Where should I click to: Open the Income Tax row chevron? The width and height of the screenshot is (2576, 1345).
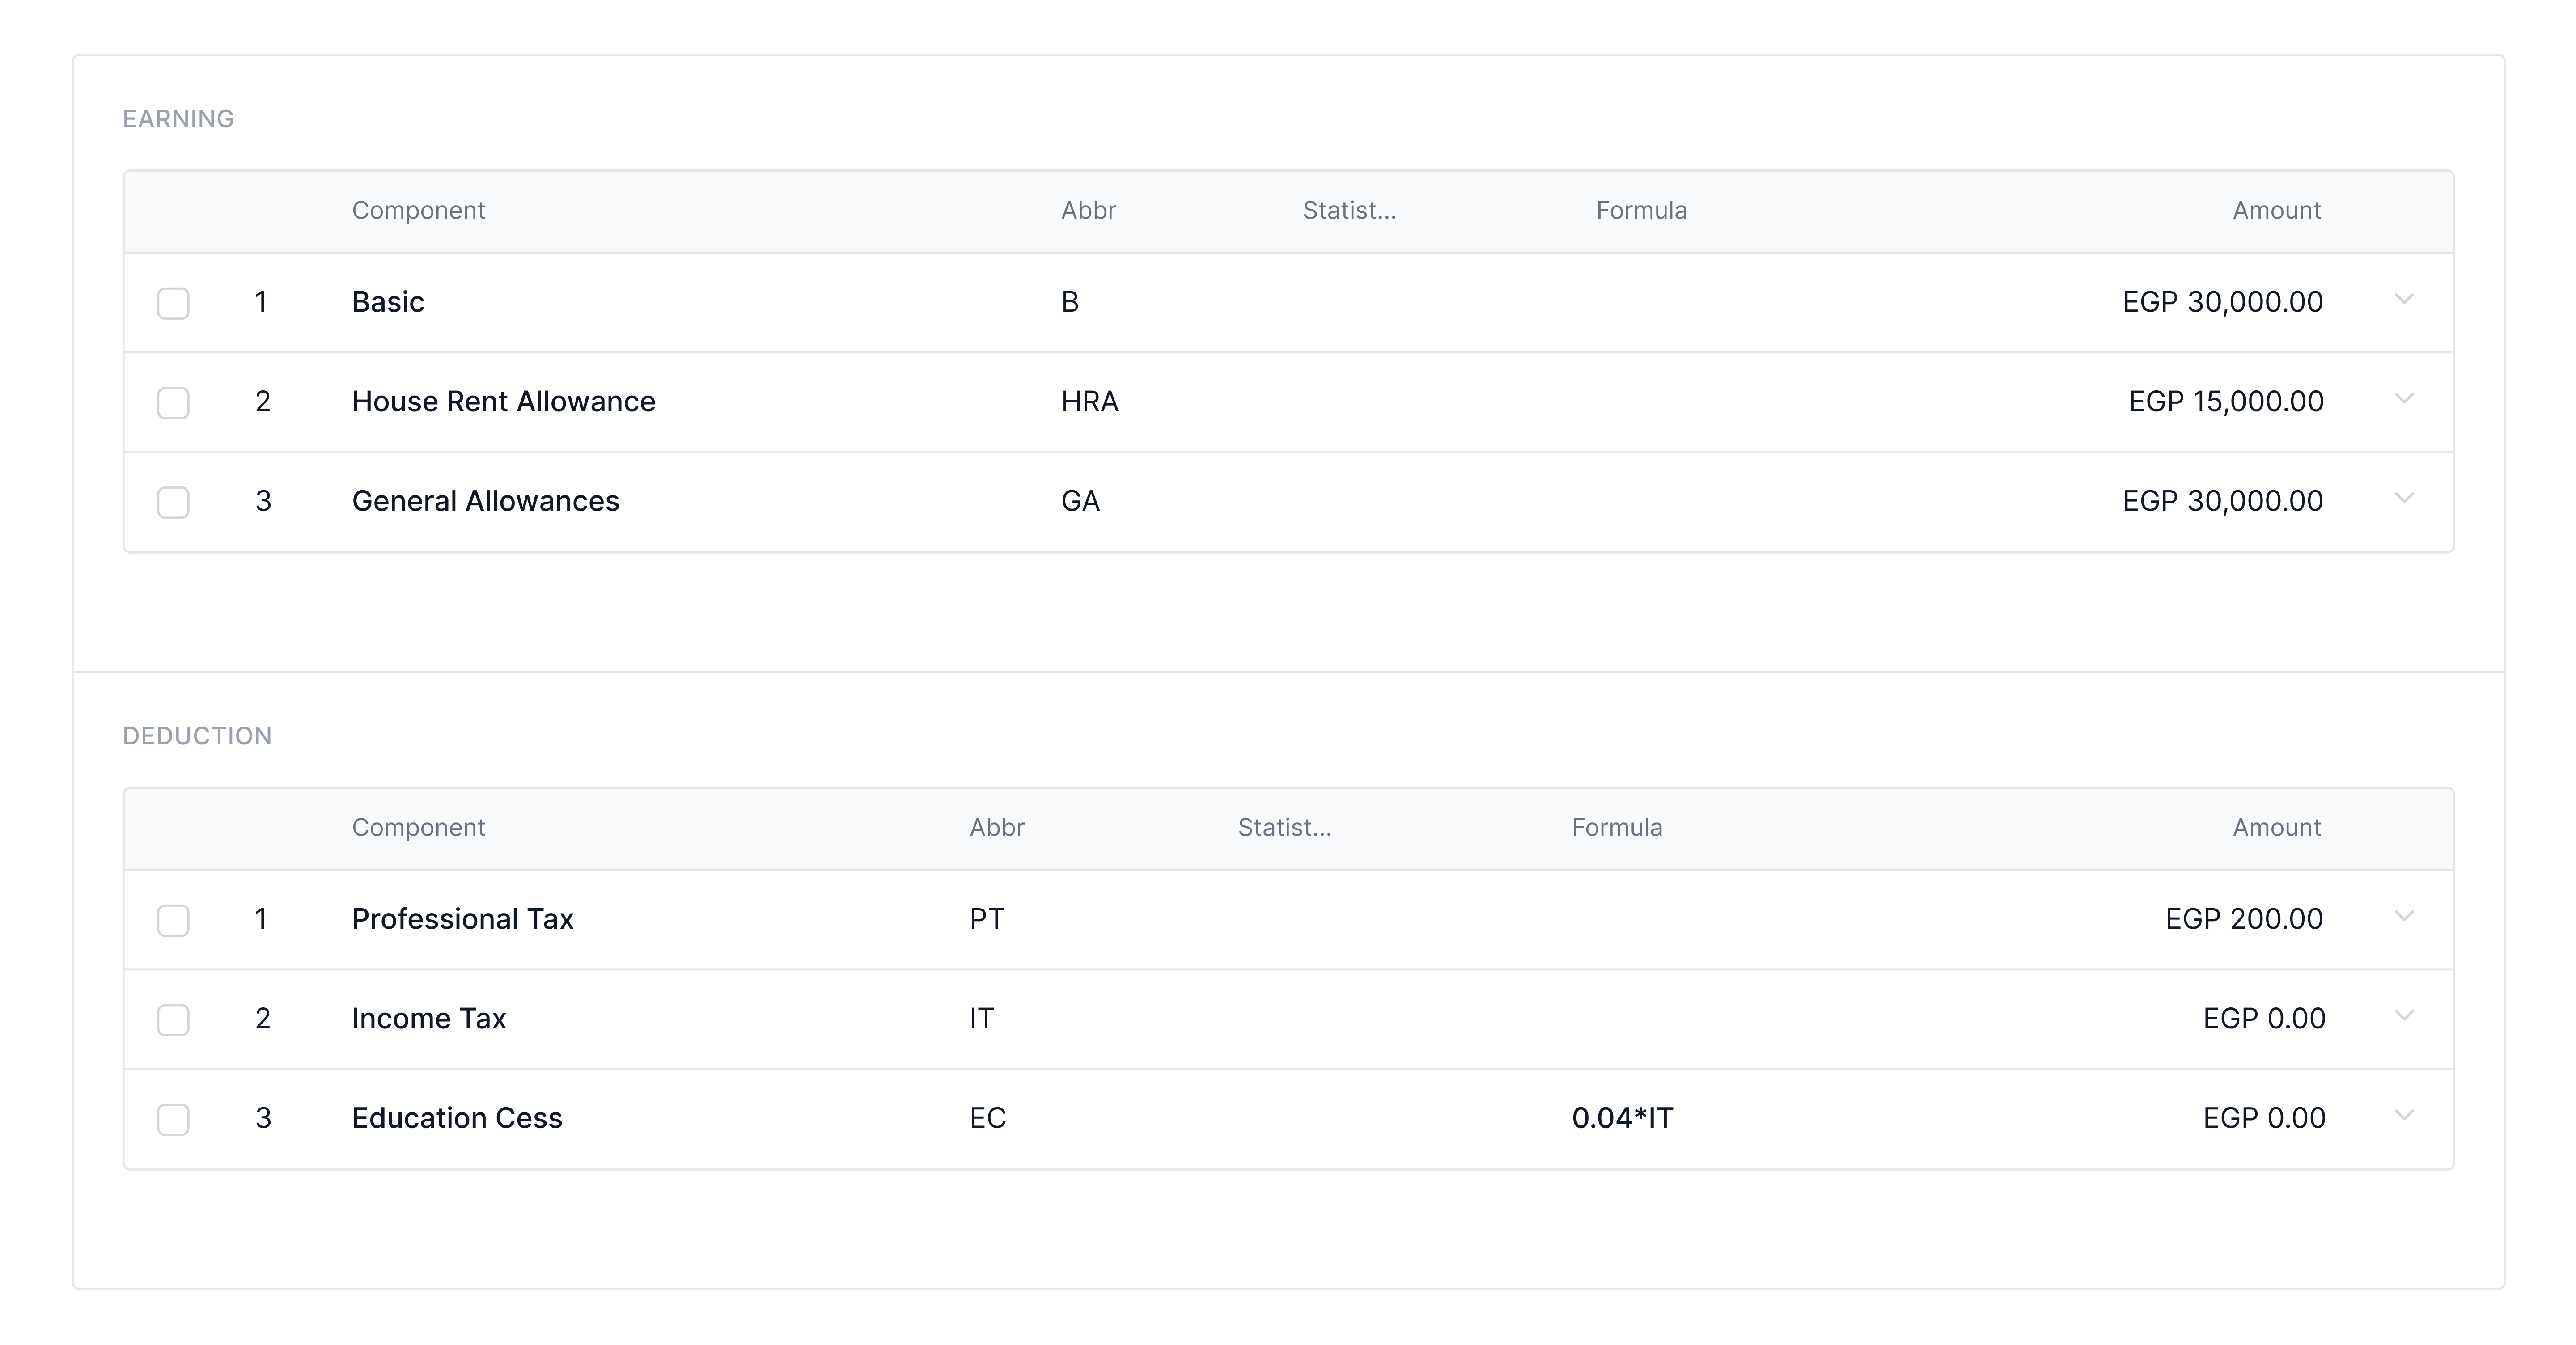pyautogui.click(x=2404, y=1016)
